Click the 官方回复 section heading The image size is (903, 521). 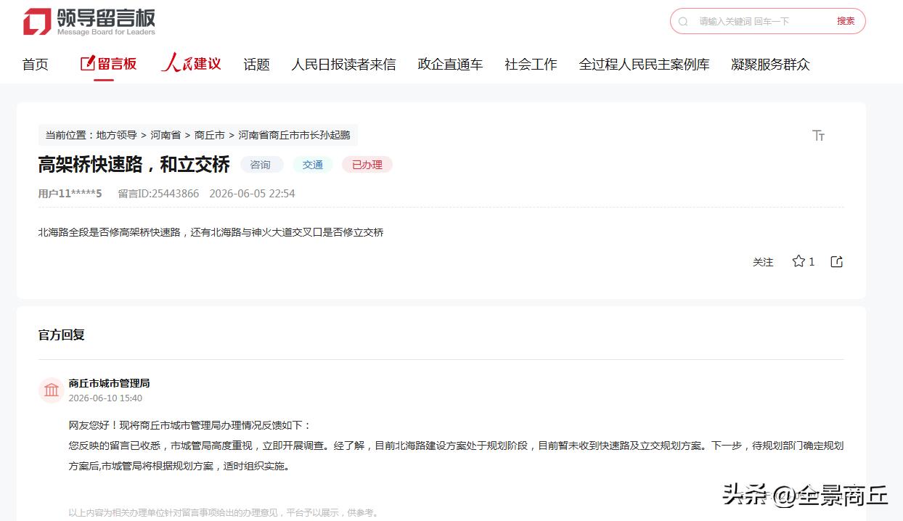pyautogui.click(x=62, y=335)
